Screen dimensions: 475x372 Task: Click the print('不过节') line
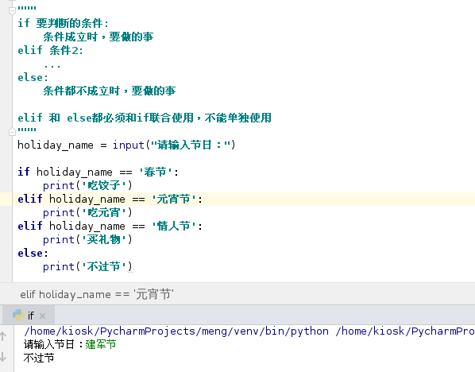(87, 266)
